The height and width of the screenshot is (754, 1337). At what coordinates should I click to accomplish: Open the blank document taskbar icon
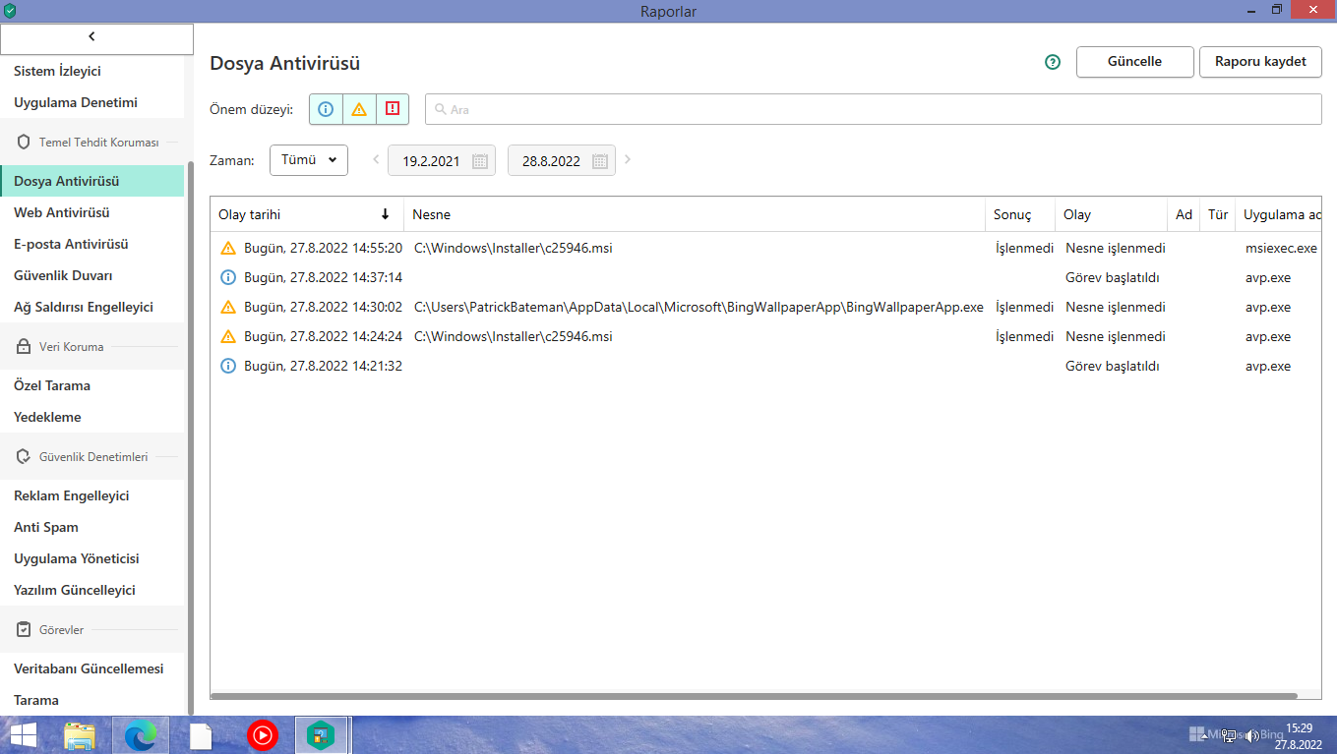[x=201, y=735]
